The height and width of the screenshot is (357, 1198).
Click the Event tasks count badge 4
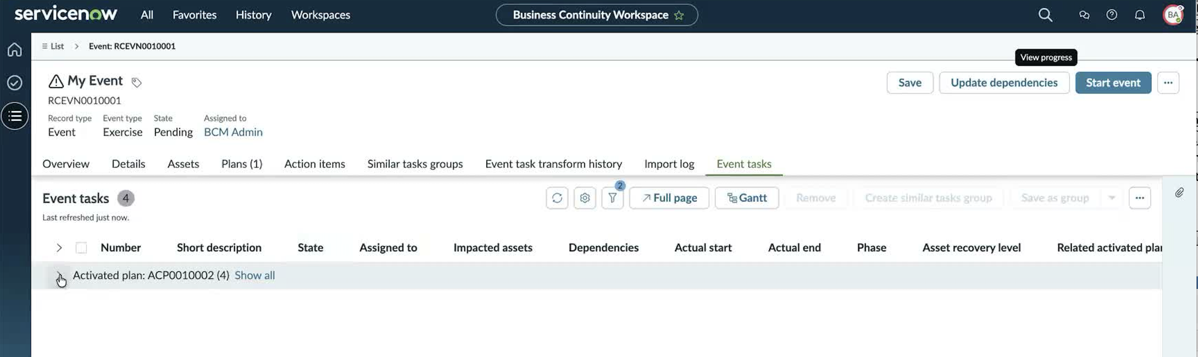point(126,198)
